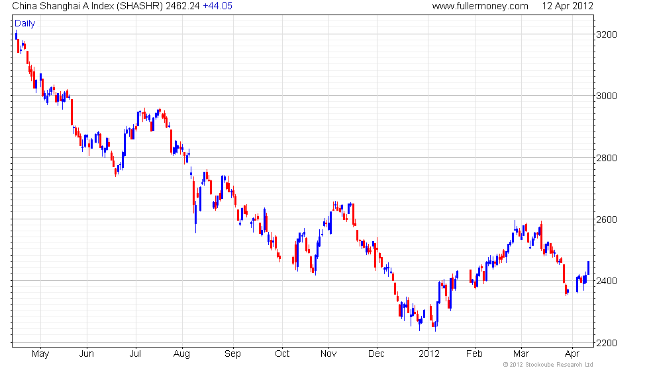Click the Jun label on time axis

click(87, 354)
